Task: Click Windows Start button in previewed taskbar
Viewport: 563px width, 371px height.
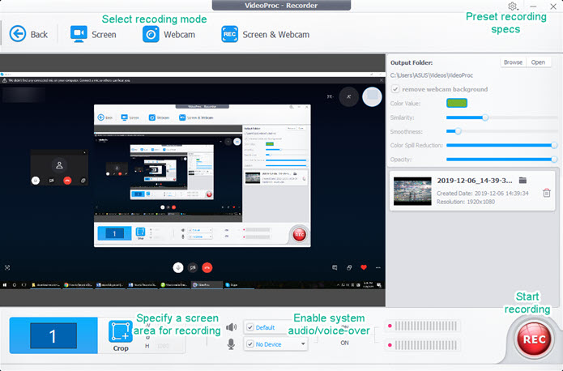Action: coord(5,285)
